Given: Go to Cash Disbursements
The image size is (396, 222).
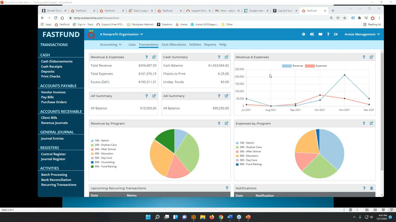Looking at the screenshot, I should pyautogui.click(x=57, y=61).
